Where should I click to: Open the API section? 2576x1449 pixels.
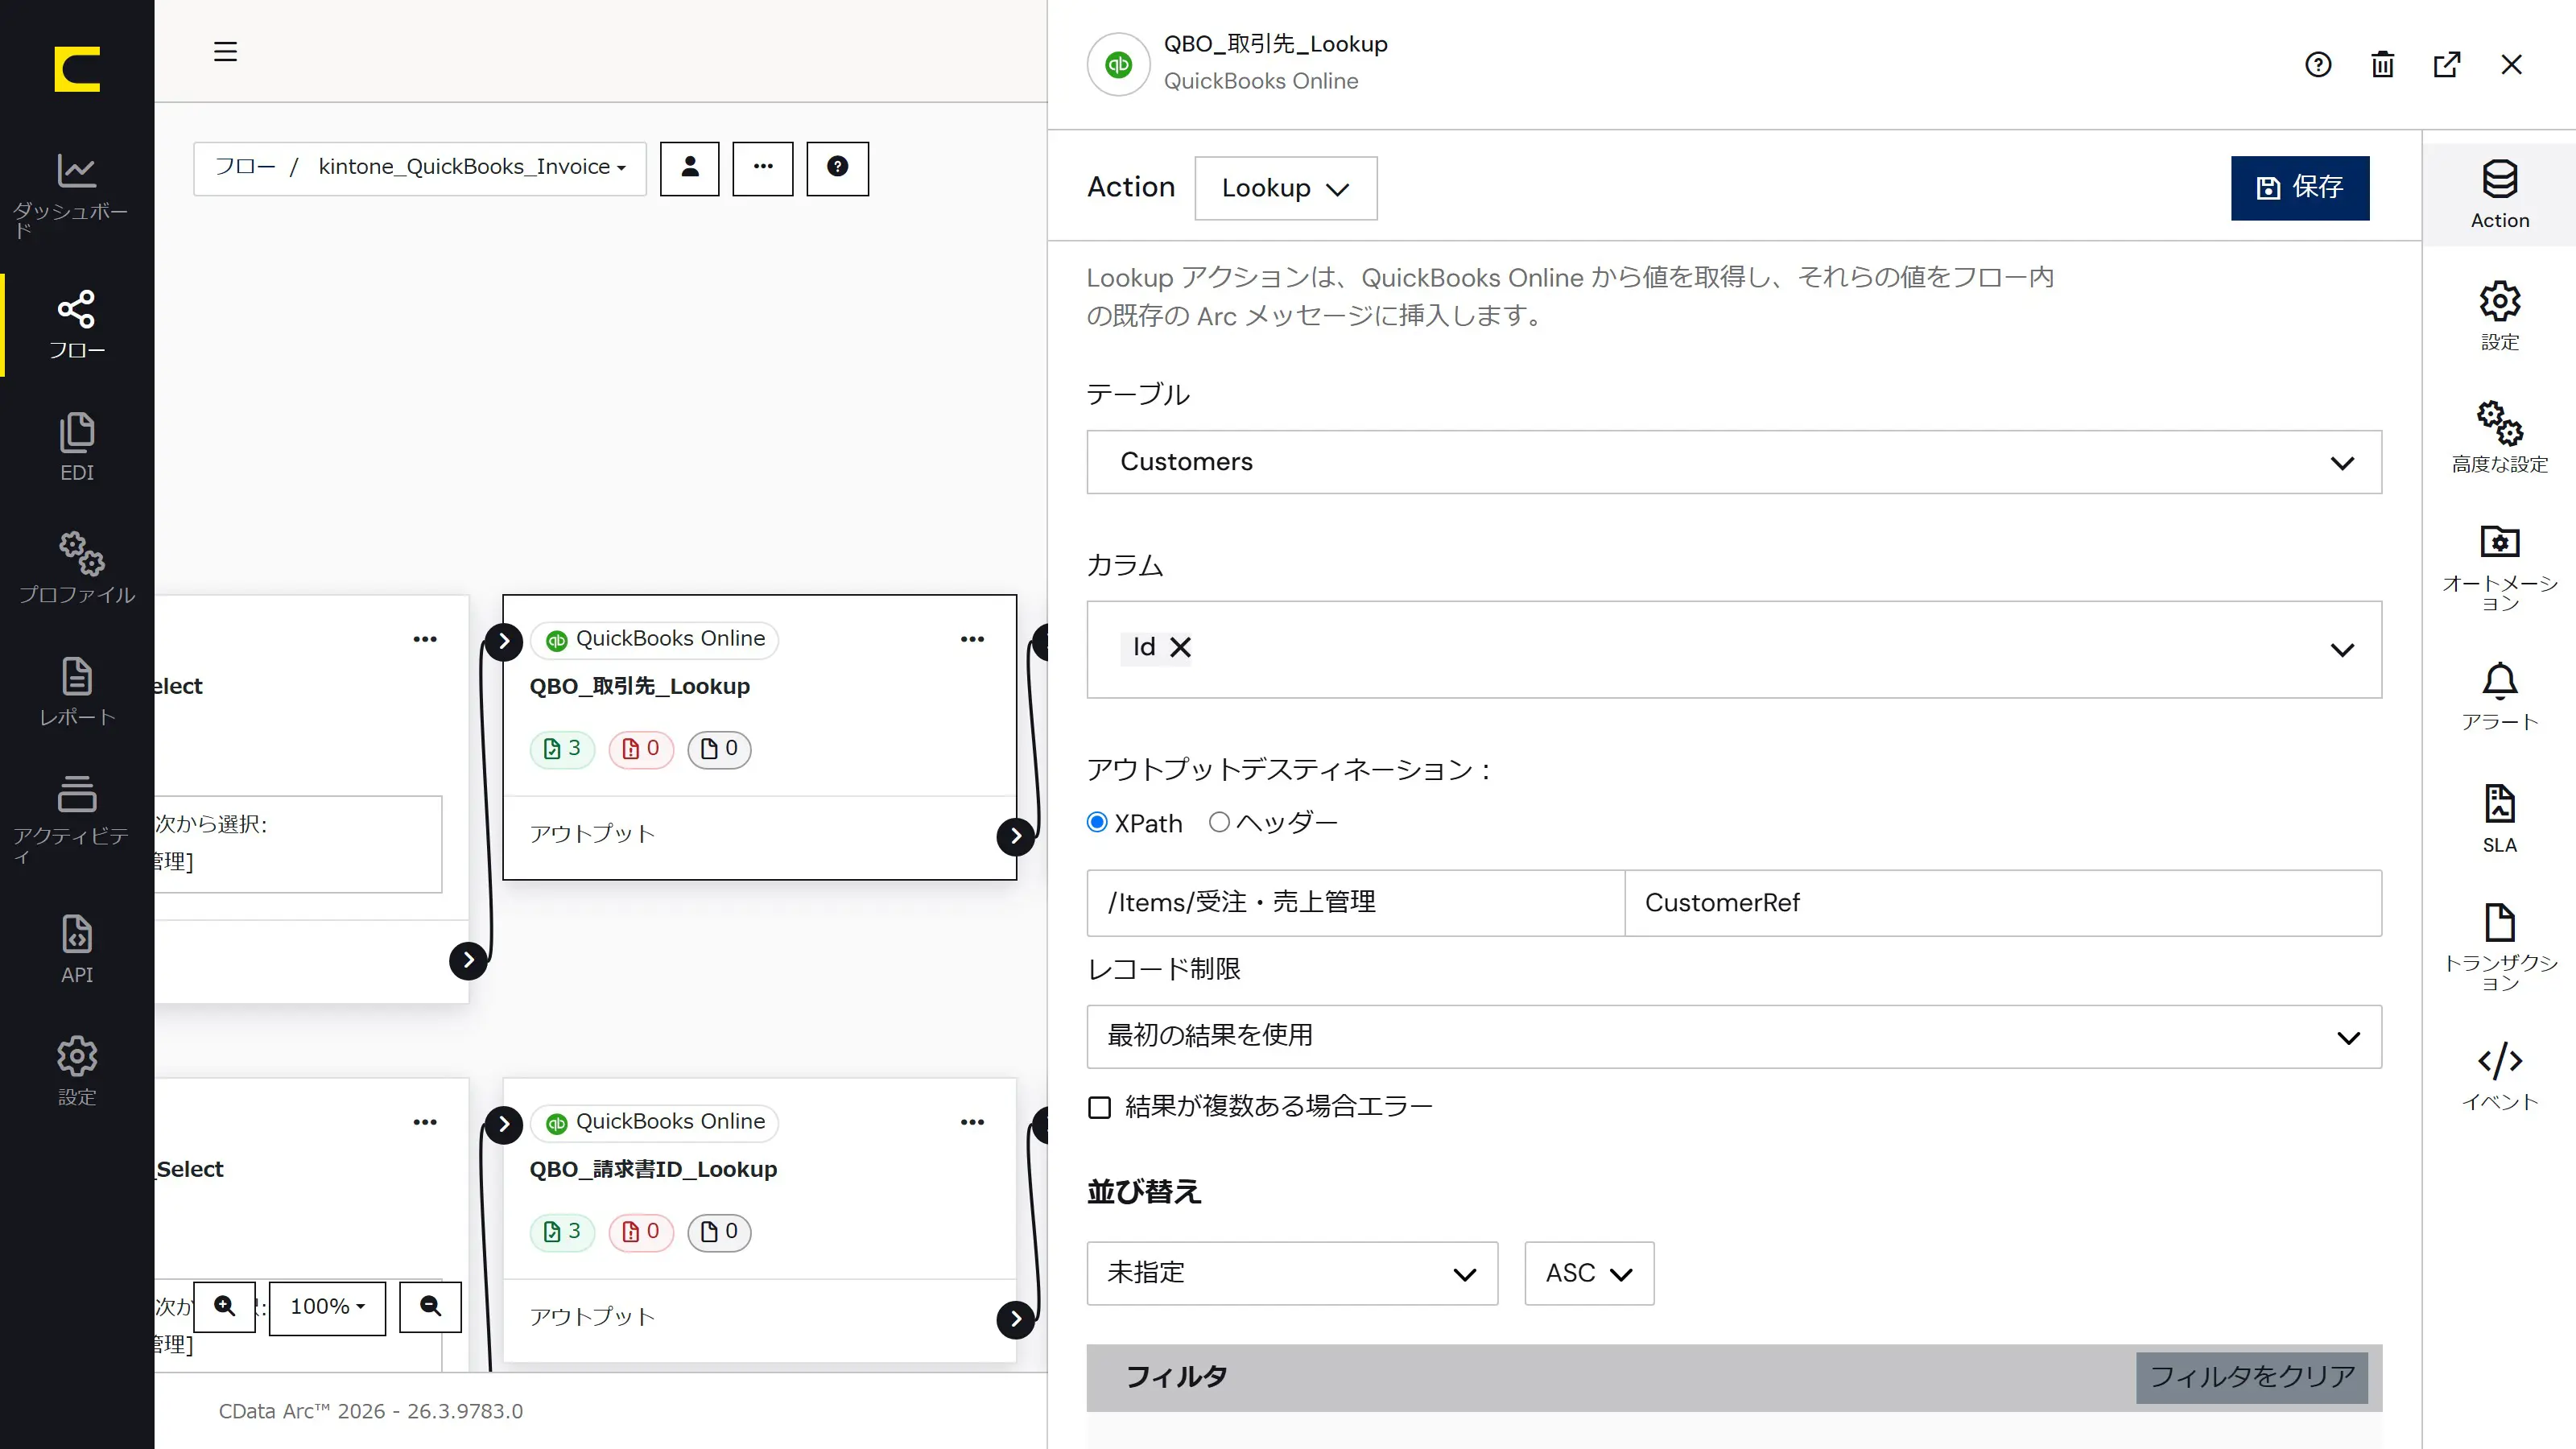(x=77, y=949)
